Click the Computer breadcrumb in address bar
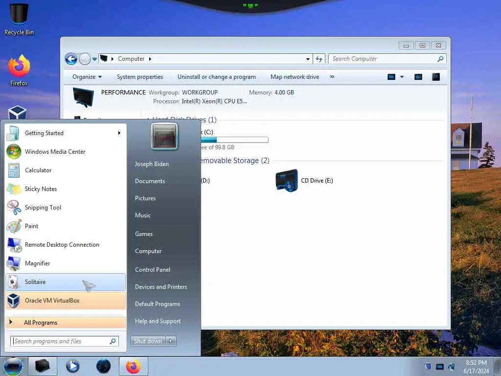The height and width of the screenshot is (376, 501). 131,59
